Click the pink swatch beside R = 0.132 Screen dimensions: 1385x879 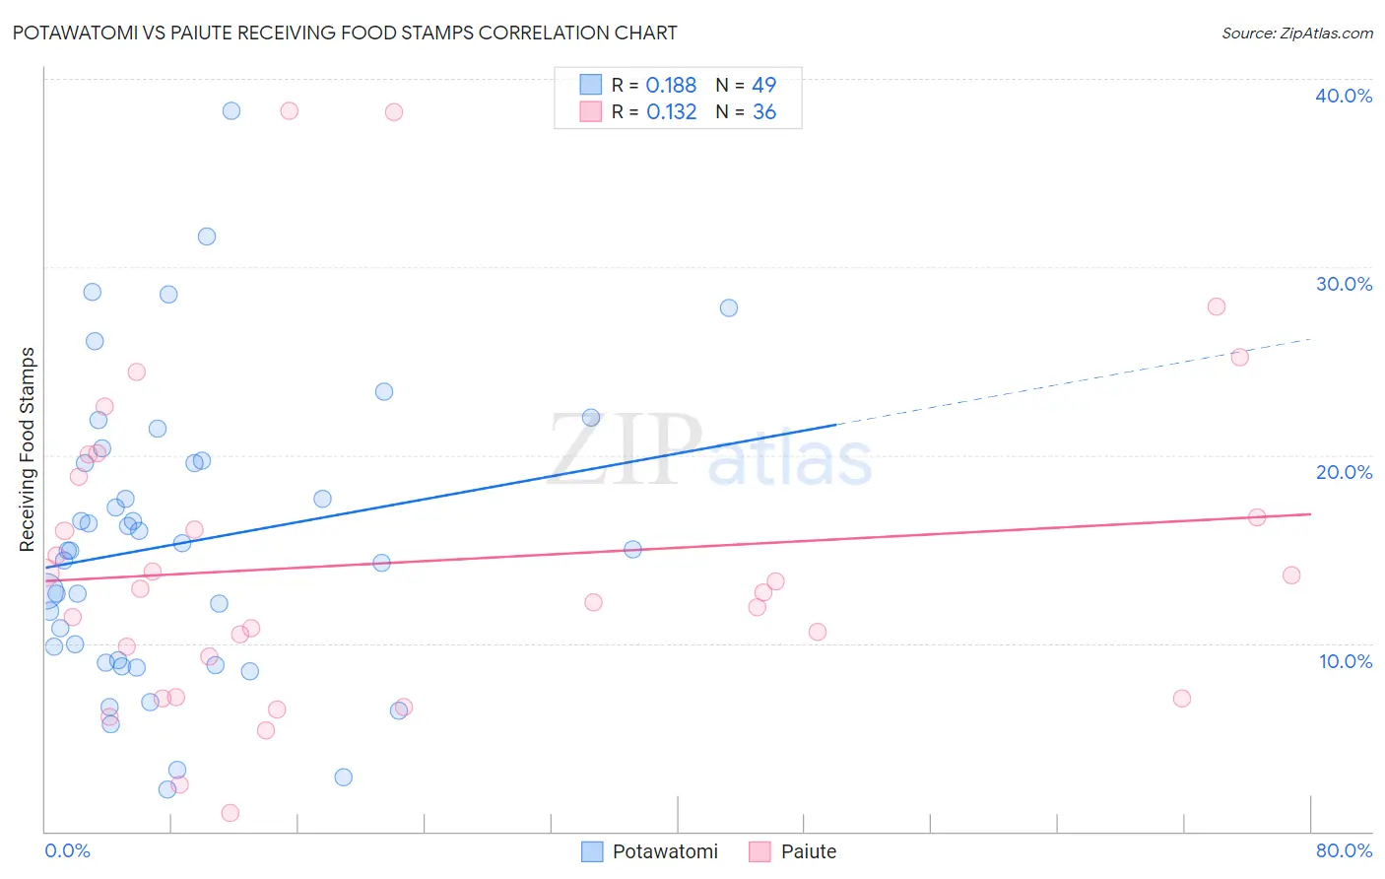point(590,111)
